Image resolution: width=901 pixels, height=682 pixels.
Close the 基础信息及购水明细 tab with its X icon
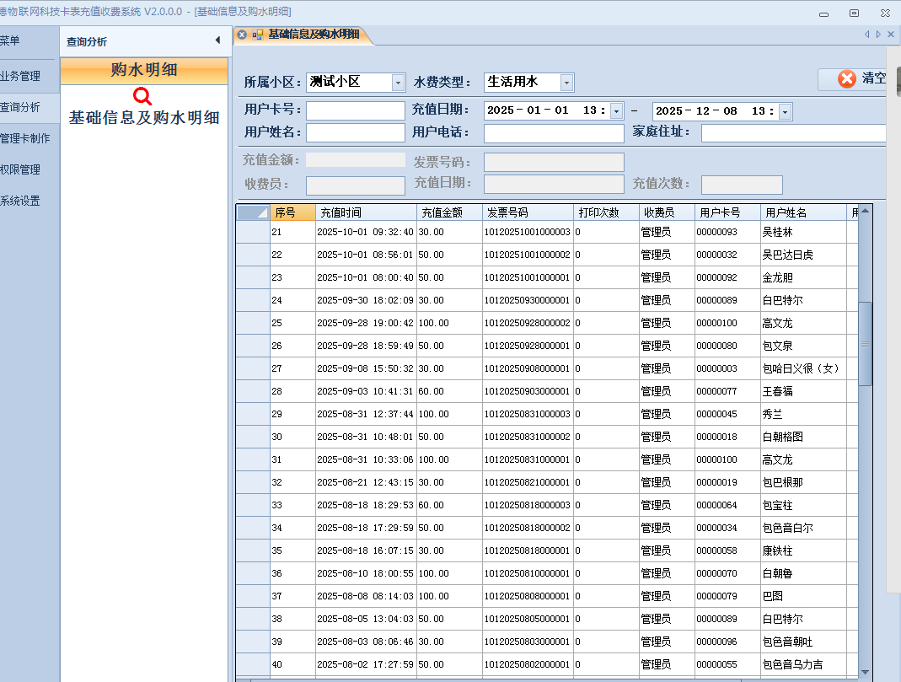click(x=242, y=35)
